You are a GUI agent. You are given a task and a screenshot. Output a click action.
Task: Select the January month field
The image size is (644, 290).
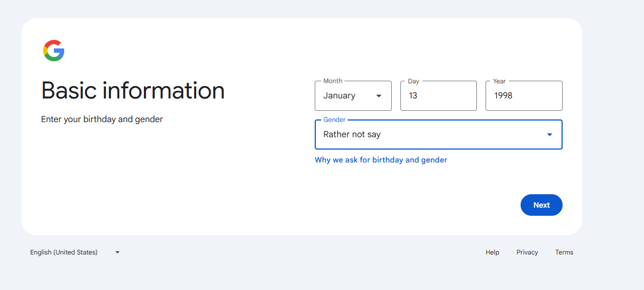353,96
